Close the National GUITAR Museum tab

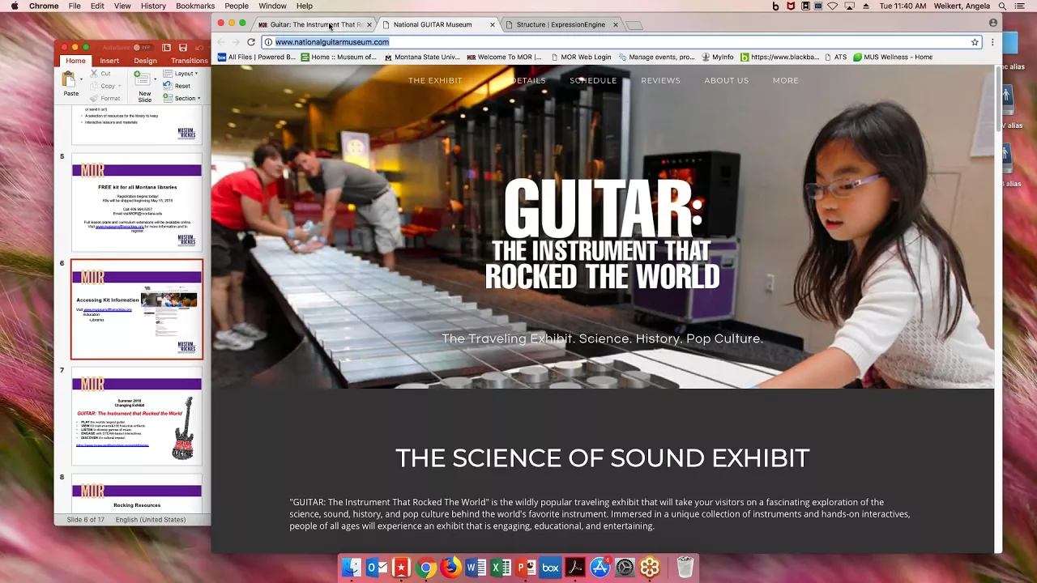(492, 24)
